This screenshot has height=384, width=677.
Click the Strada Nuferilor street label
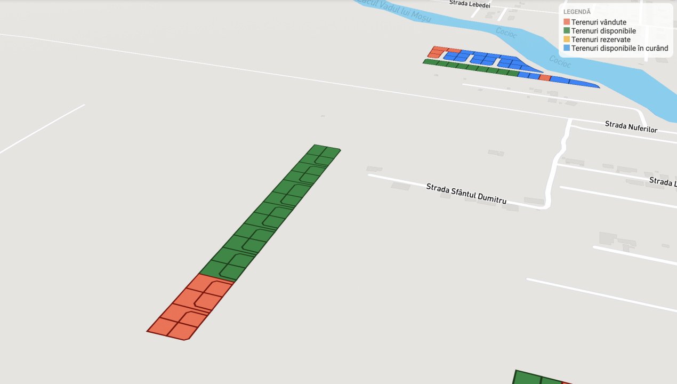[x=631, y=126]
